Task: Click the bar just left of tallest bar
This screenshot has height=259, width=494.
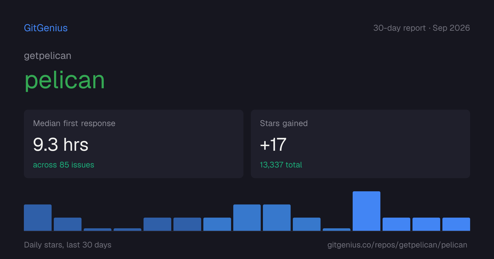Action: pyautogui.click(x=336, y=229)
